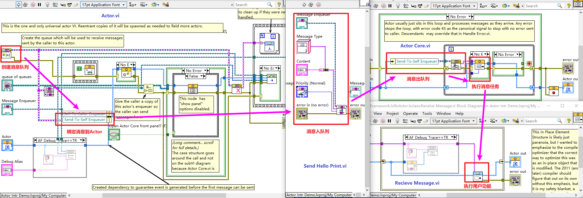Toggle Pause in Receive Message window toolbar
583x198 pixels.
(x=389, y=121)
